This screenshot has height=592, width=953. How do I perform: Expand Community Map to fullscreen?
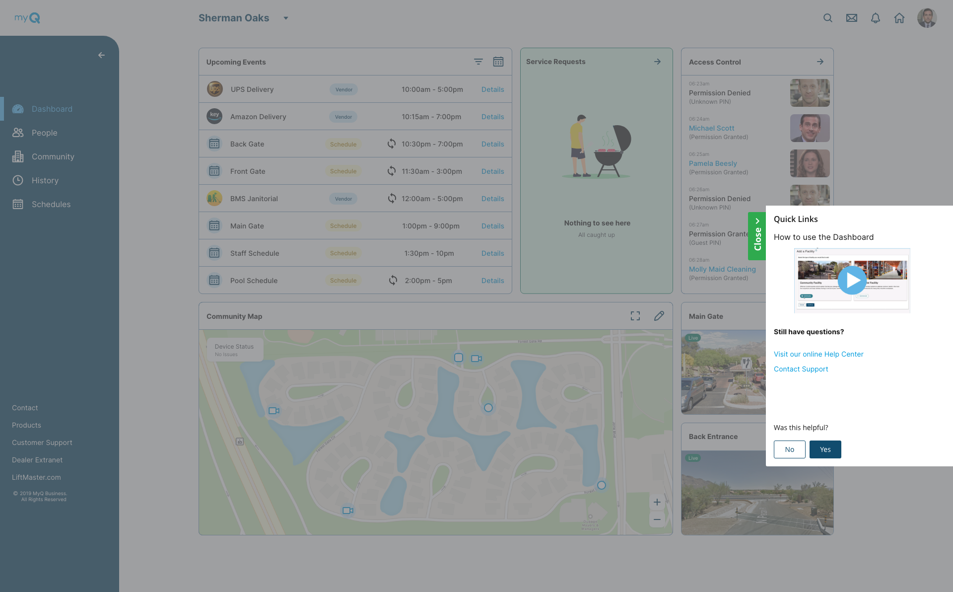[635, 316]
